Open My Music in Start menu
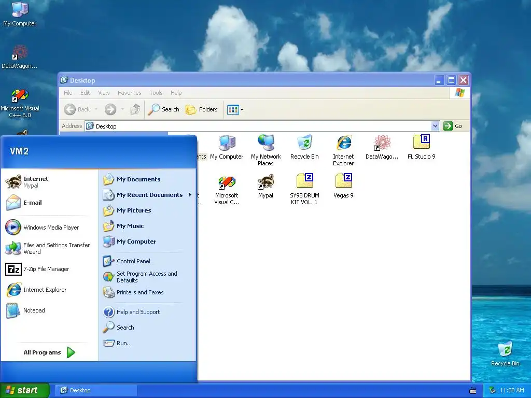This screenshot has width=531, height=398. pyautogui.click(x=148, y=226)
